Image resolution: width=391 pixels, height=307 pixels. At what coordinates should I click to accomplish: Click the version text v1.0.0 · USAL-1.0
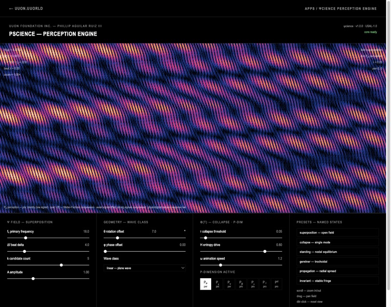(366, 26)
